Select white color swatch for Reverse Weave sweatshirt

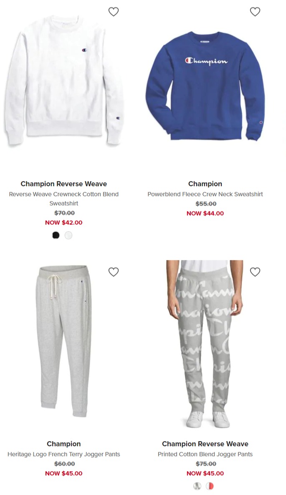pos(68,235)
